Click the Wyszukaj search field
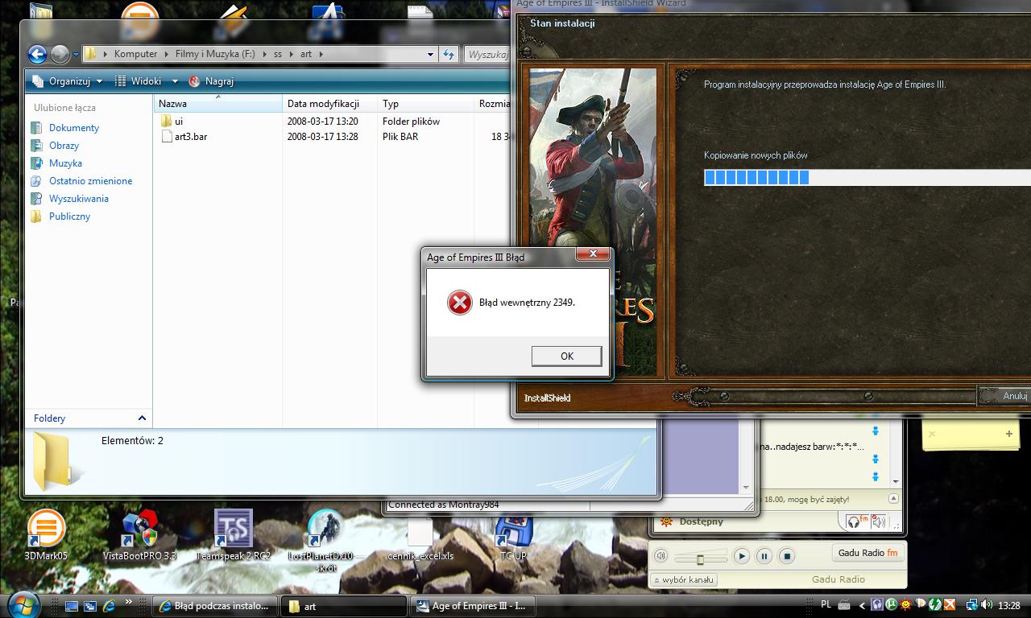 (488, 55)
